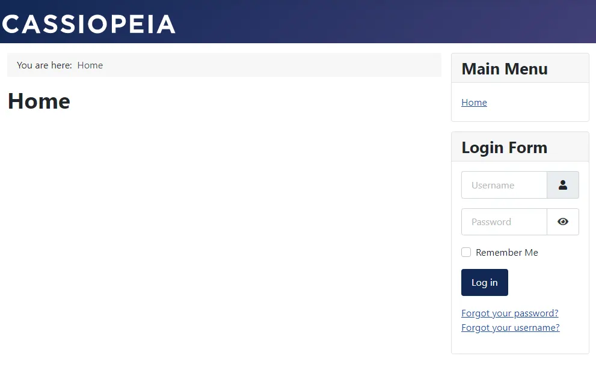Click the Main Menu module heading
Image resolution: width=596 pixels, height=365 pixels.
[505, 69]
